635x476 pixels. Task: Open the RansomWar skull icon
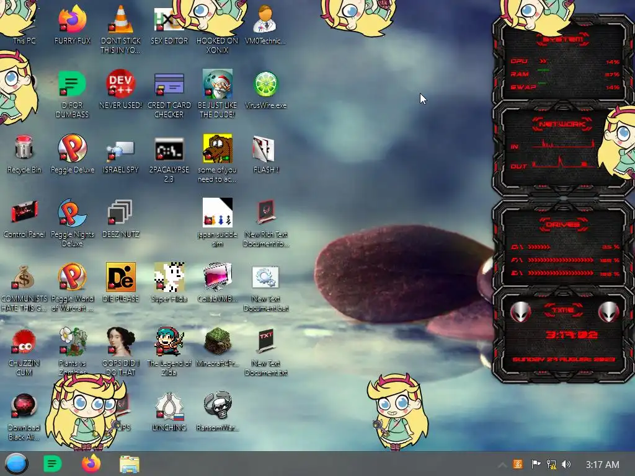218,405
